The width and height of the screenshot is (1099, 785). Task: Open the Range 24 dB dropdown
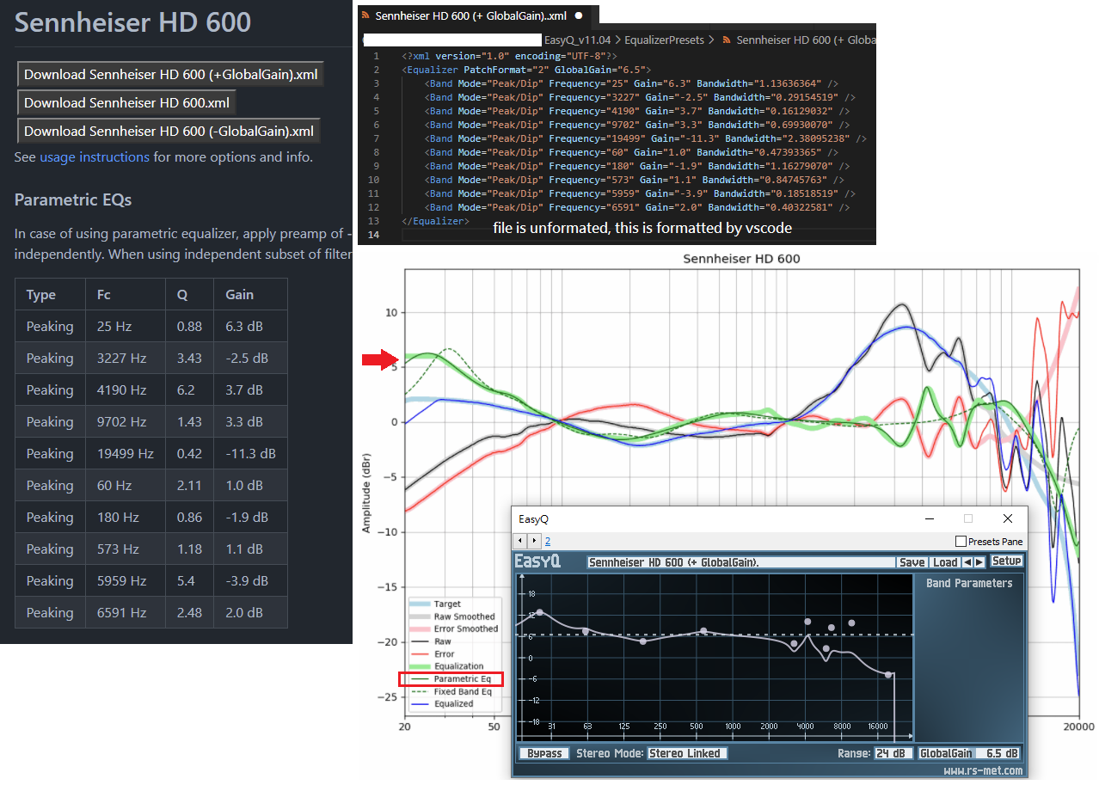point(893,753)
